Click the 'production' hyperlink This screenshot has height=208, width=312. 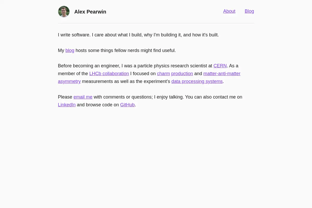point(182,74)
